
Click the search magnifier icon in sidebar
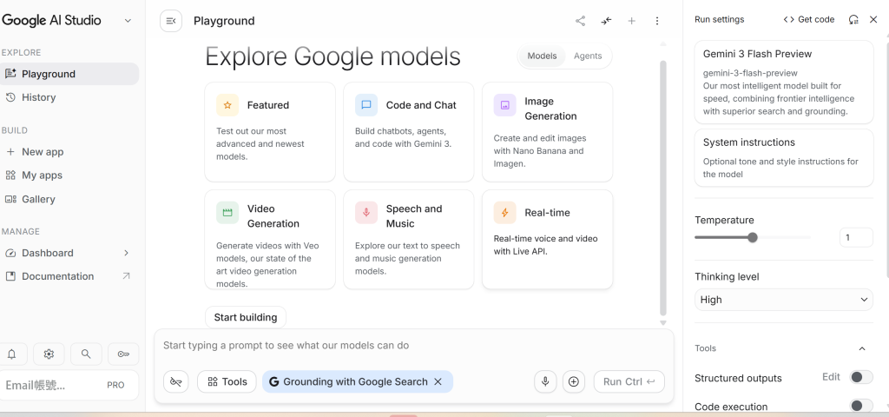click(x=86, y=354)
